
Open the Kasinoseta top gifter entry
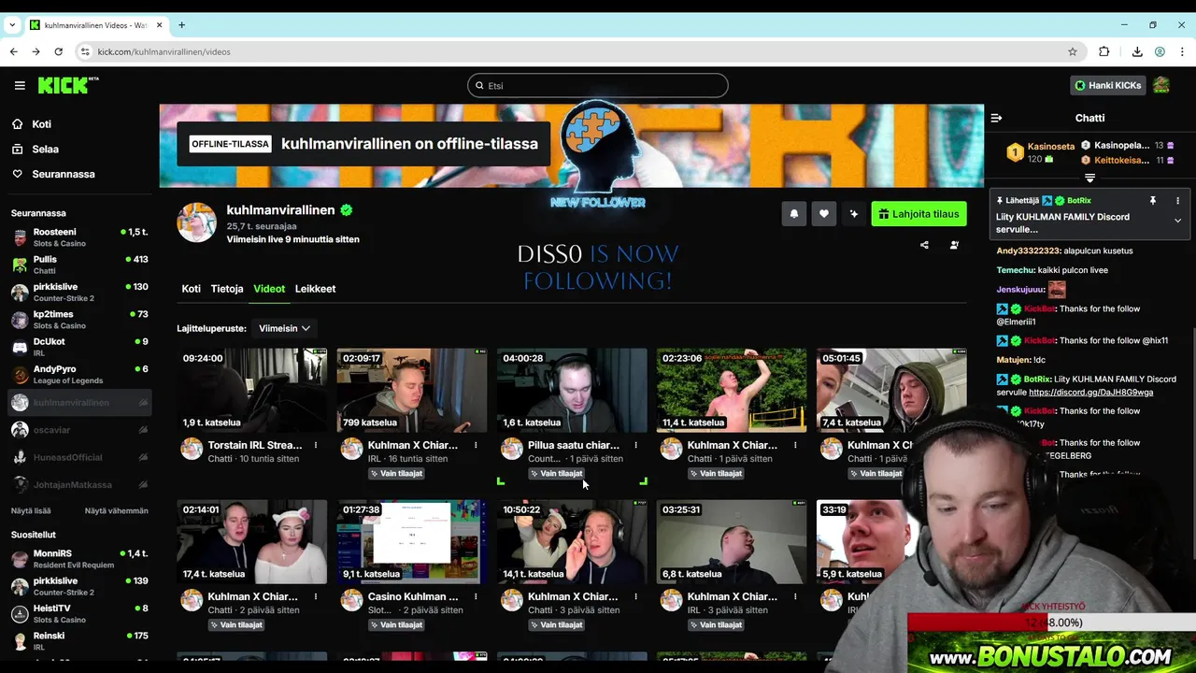tap(1041, 152)
